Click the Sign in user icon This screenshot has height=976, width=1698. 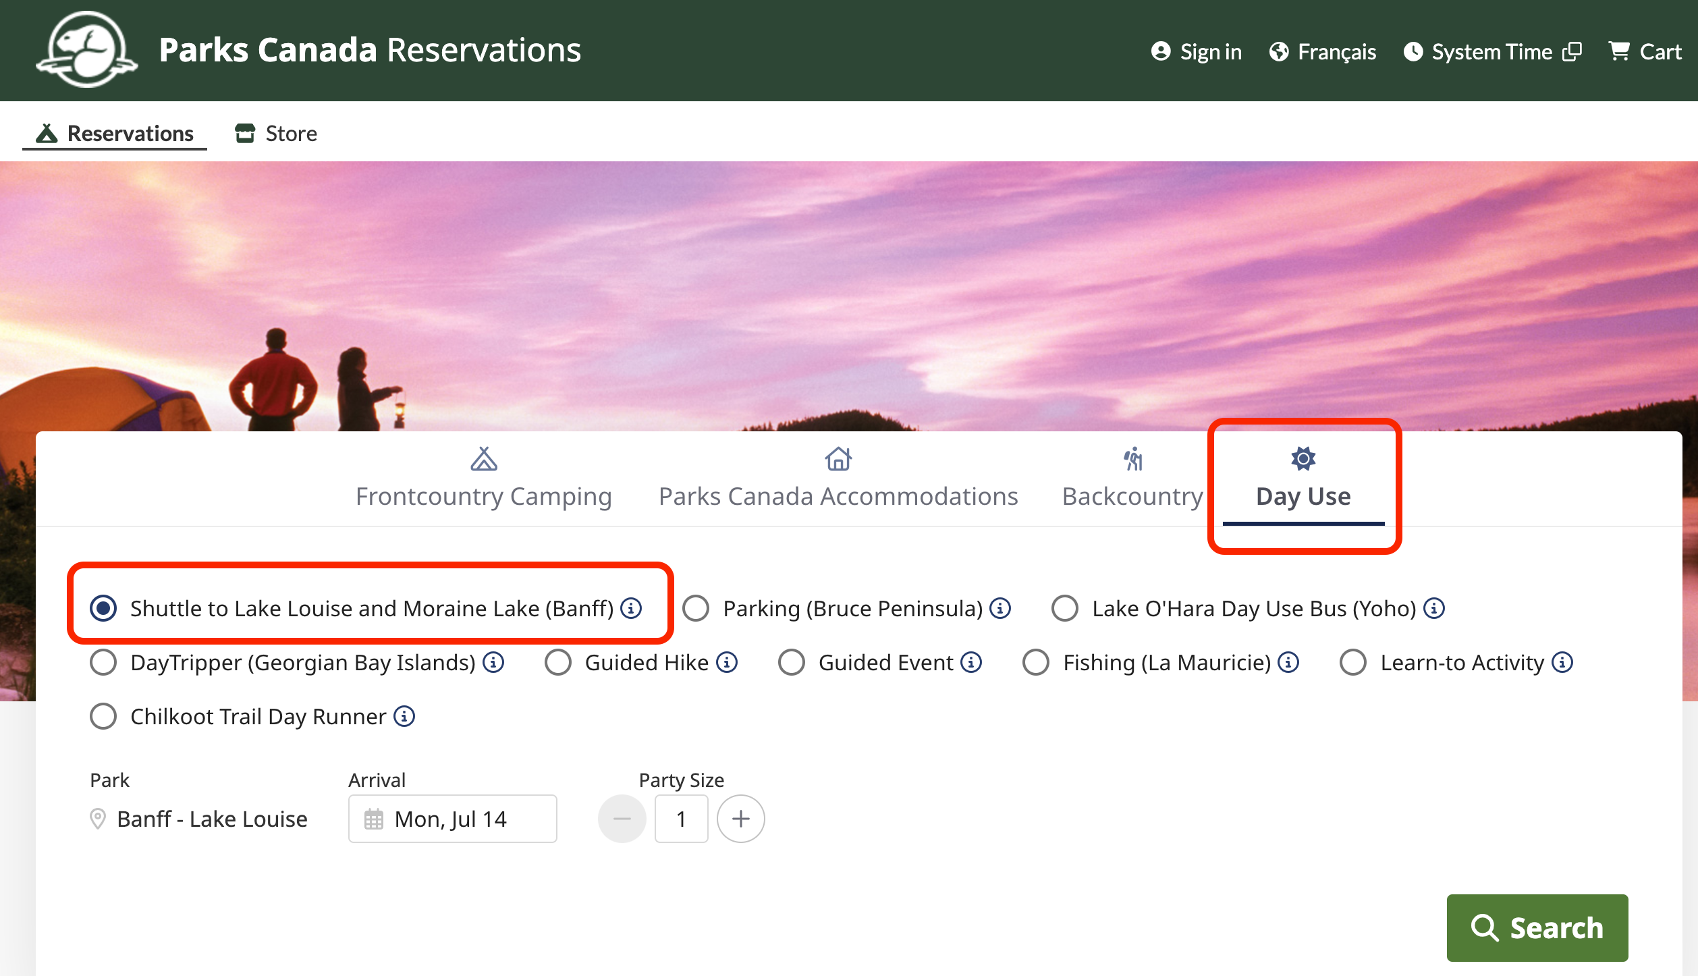pos(1161,51)
